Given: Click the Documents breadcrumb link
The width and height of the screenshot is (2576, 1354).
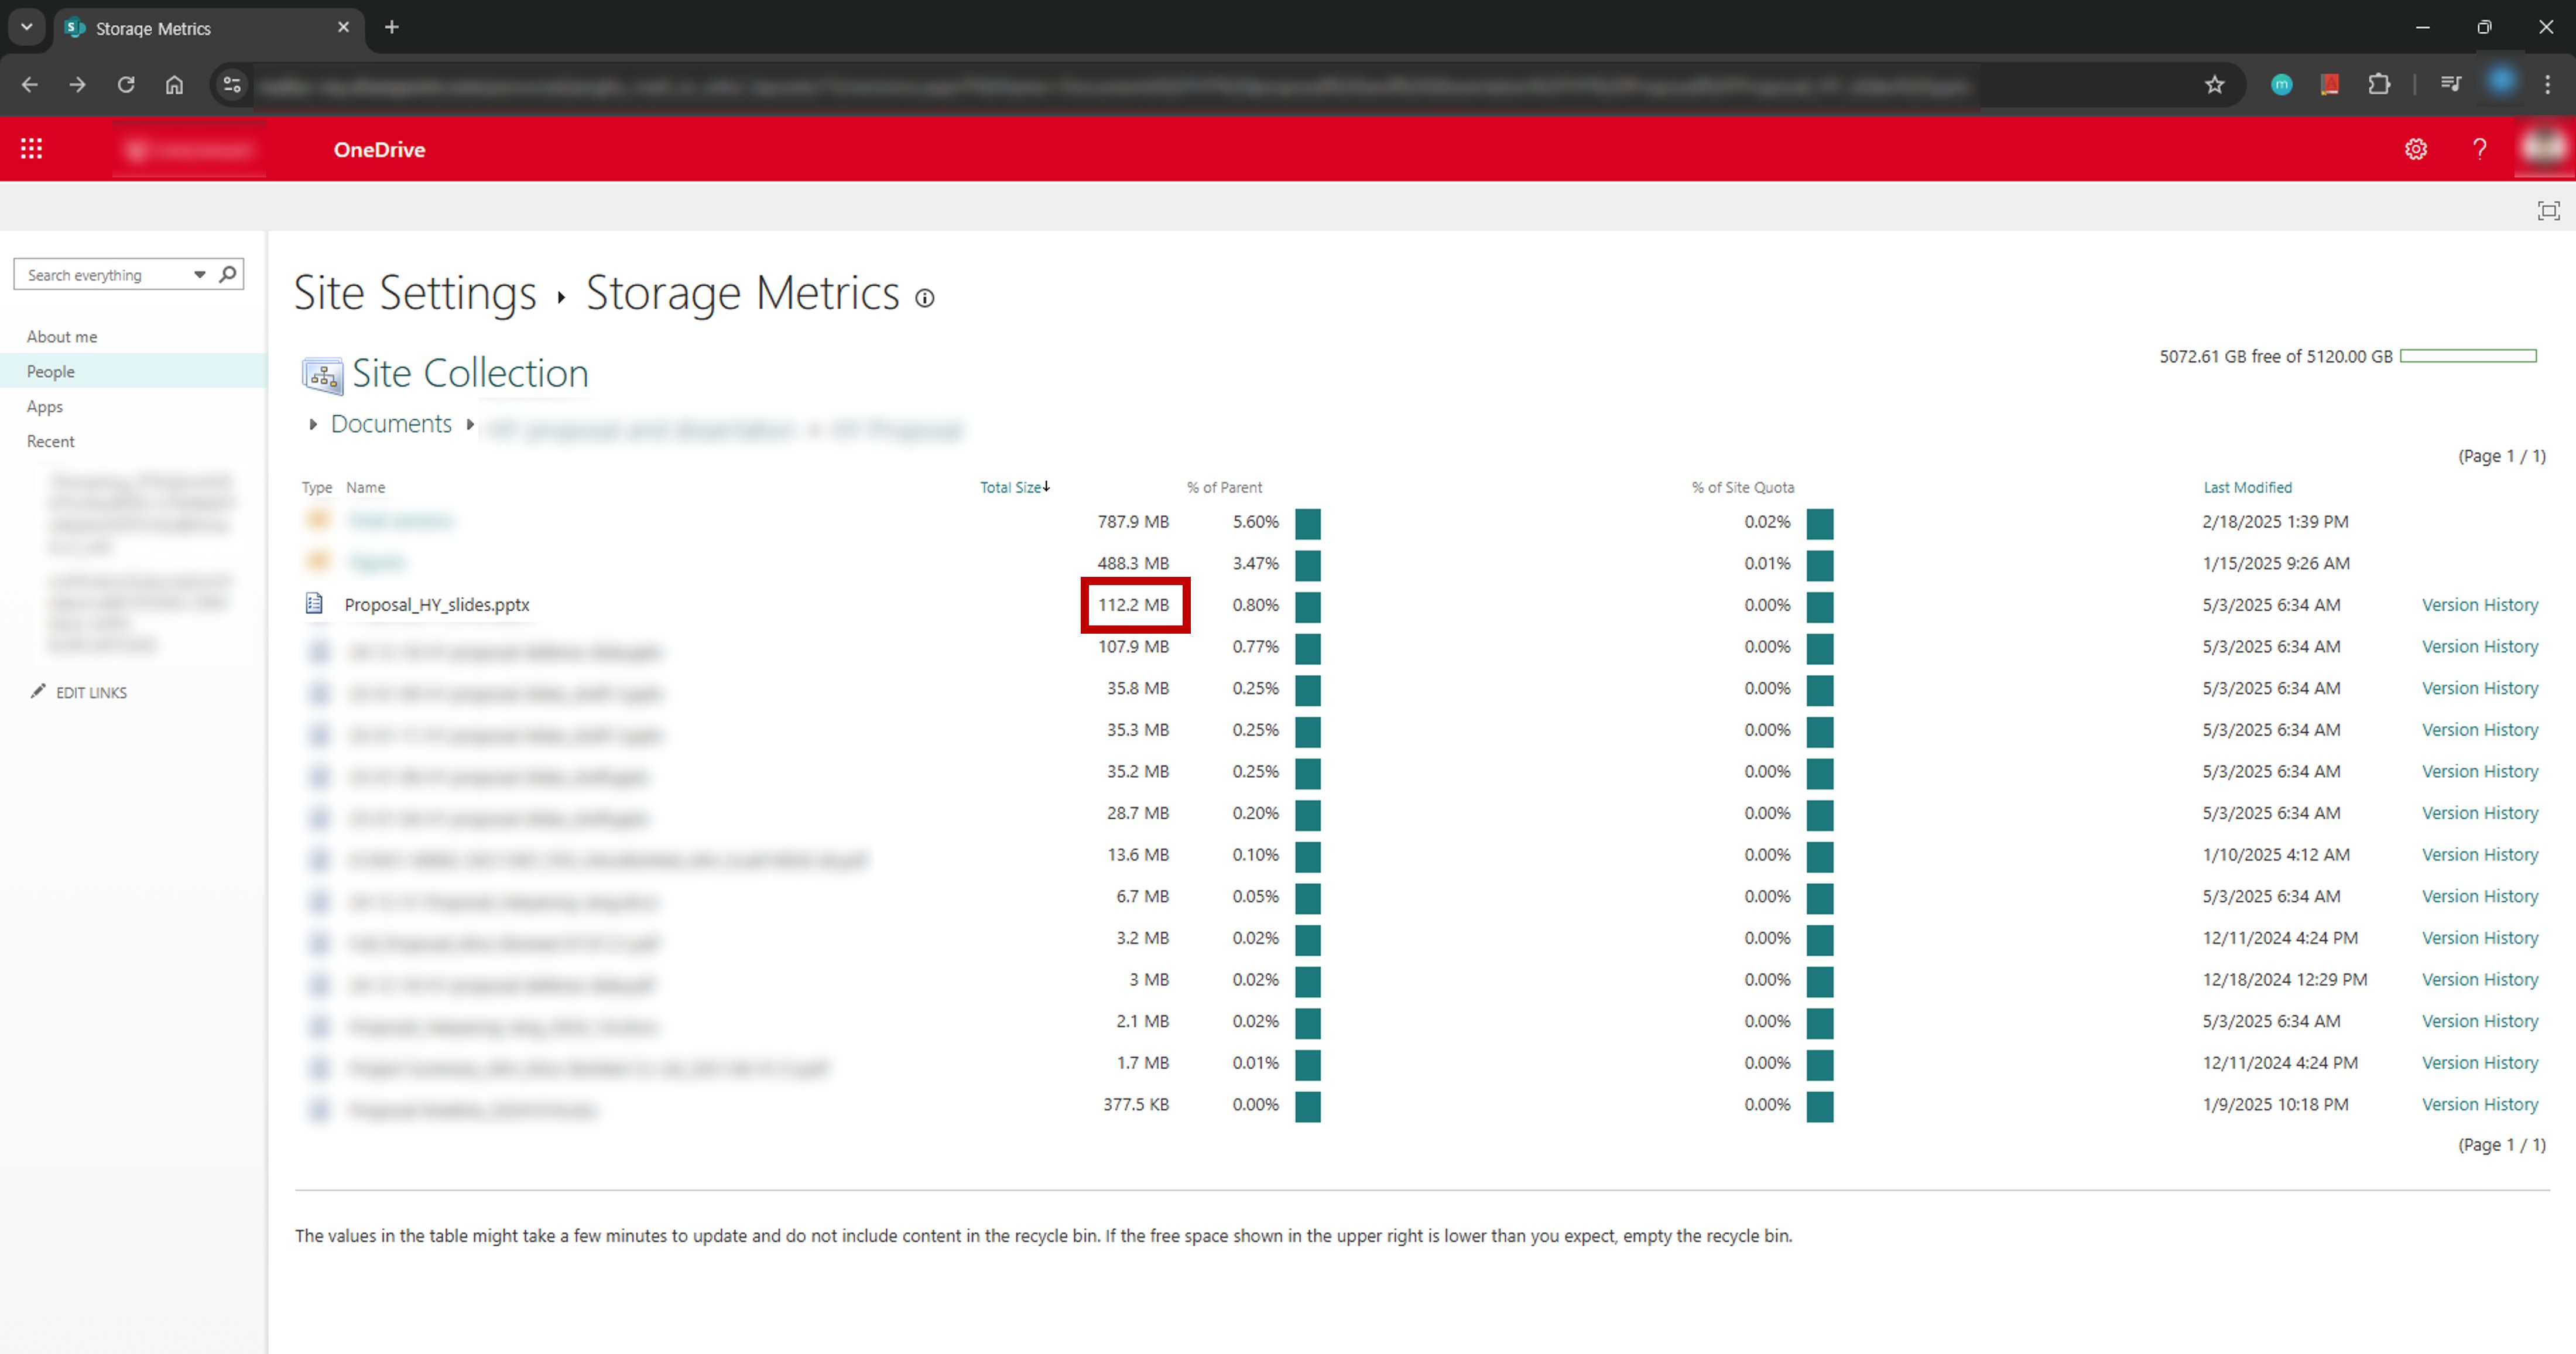Looking at the screenshot, I should [391, 424].
